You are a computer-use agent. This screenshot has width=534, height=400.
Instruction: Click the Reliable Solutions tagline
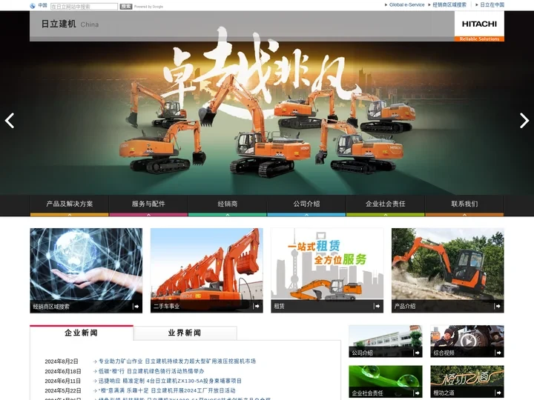click(479, 39)
